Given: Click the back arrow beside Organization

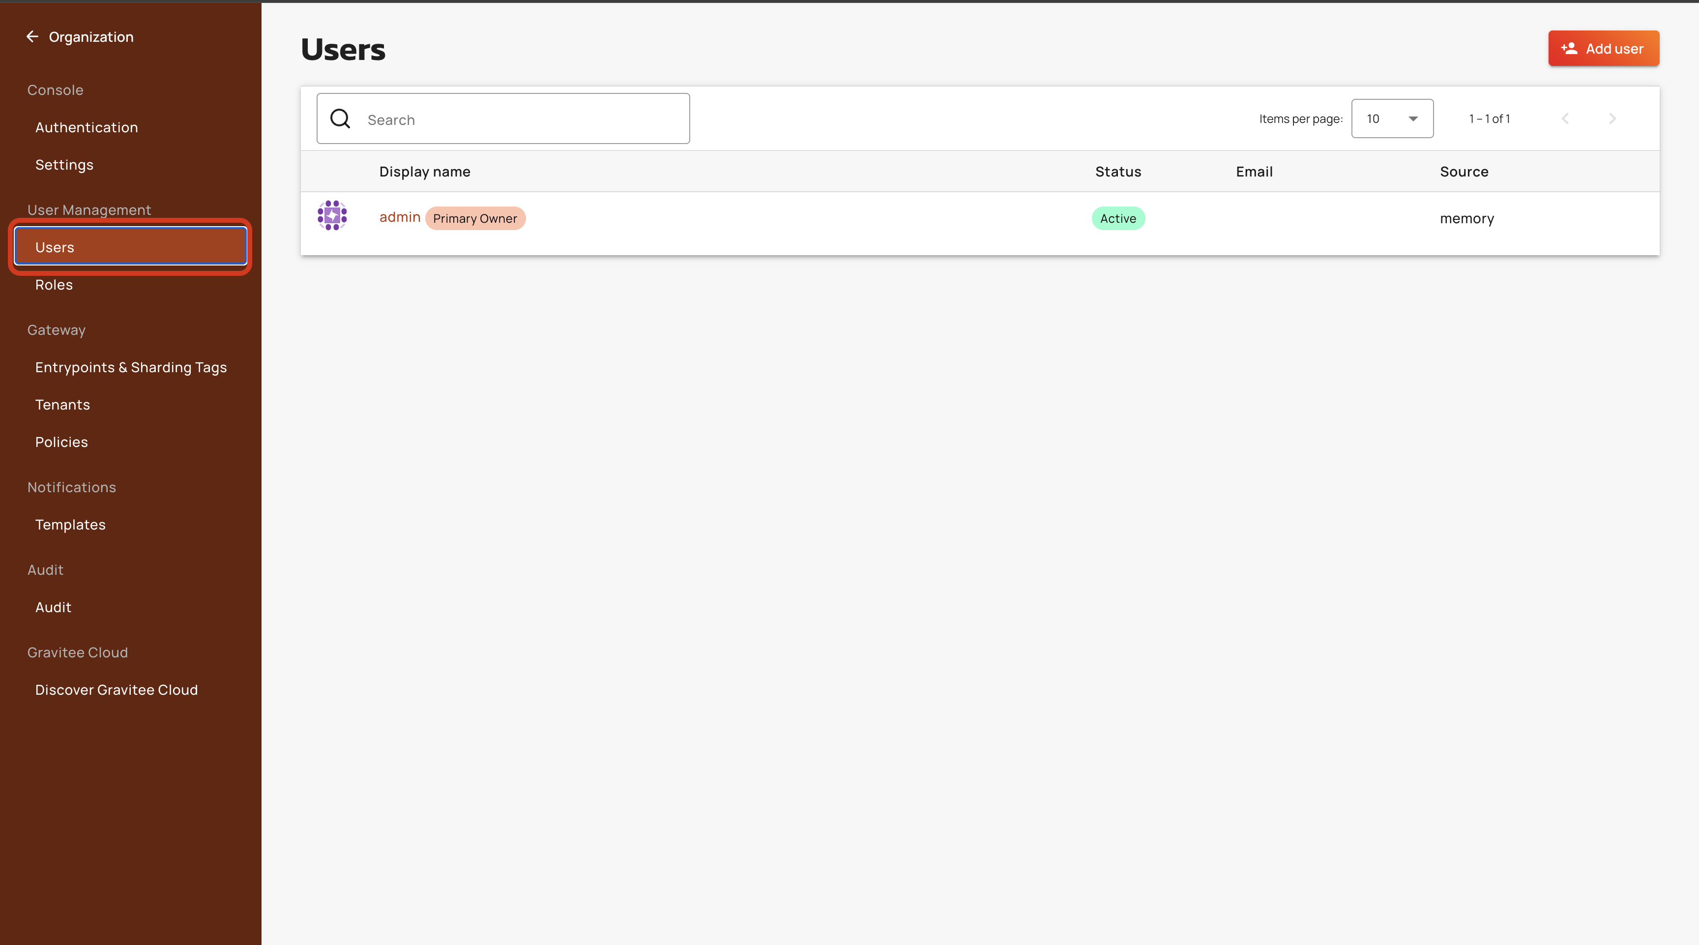Looking at the screenshot, I should click(31, 37).
